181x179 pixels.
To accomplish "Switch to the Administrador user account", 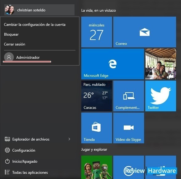I will click(22, 57).
